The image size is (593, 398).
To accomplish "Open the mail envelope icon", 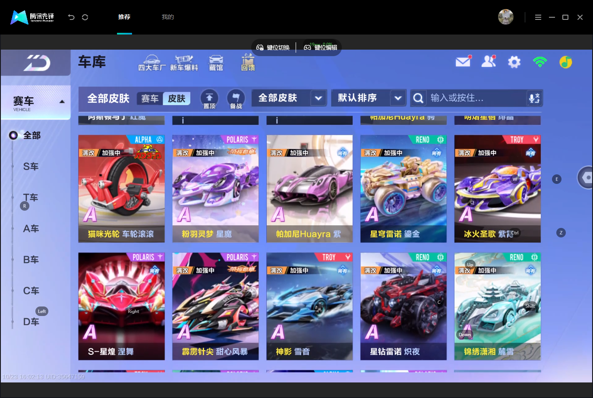I will pos(464,61).
